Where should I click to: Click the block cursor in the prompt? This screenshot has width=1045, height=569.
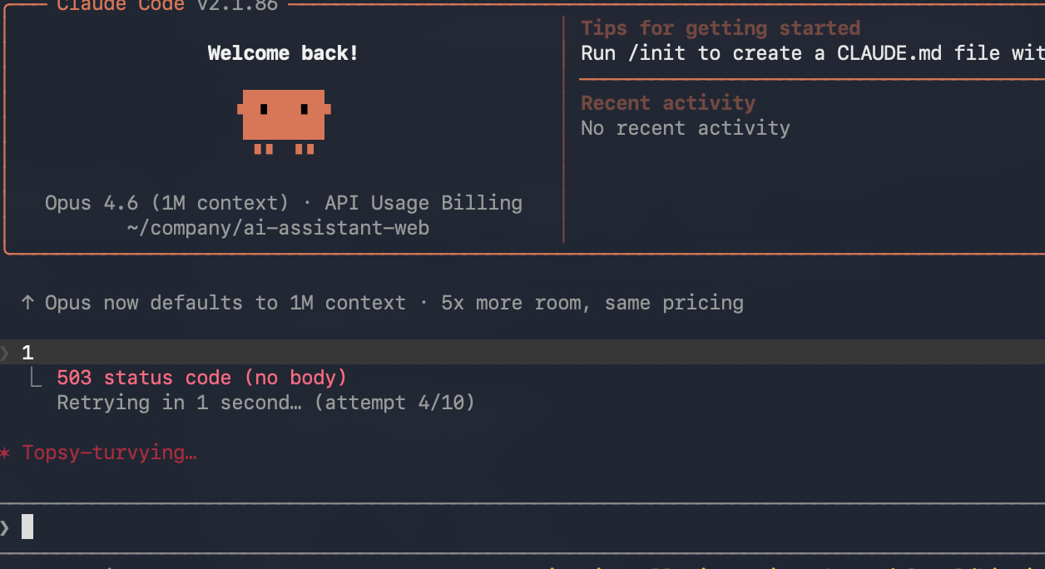coord(27,527)
